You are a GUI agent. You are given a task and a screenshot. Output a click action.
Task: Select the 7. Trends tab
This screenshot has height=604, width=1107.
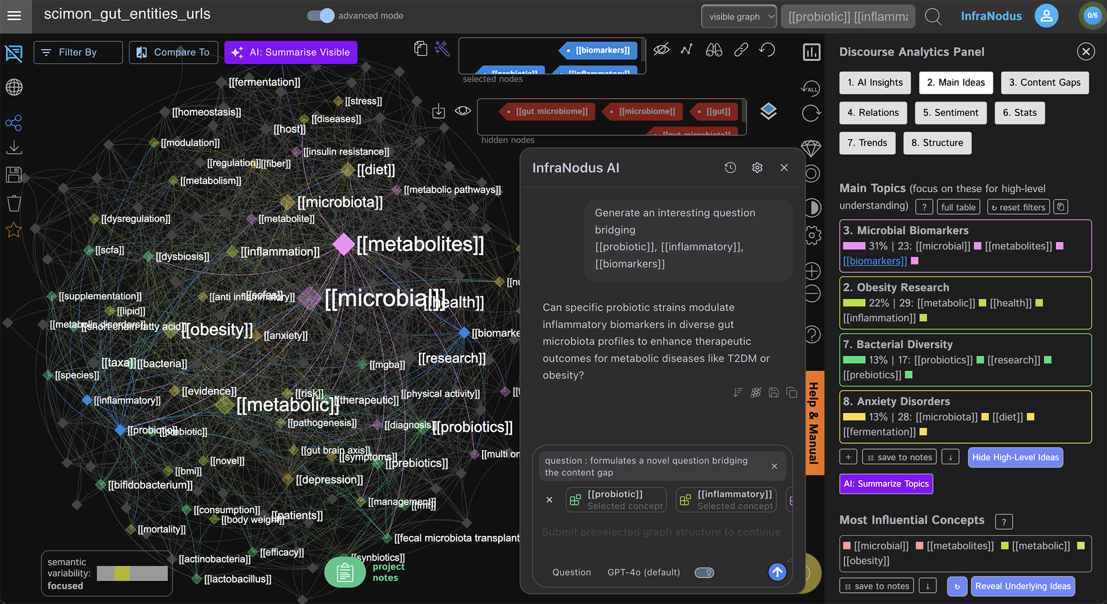pos(867,143)
